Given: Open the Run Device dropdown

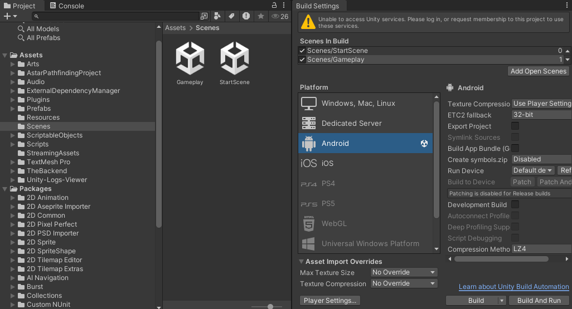Looking at the screenshot, I should coord(532,170).
